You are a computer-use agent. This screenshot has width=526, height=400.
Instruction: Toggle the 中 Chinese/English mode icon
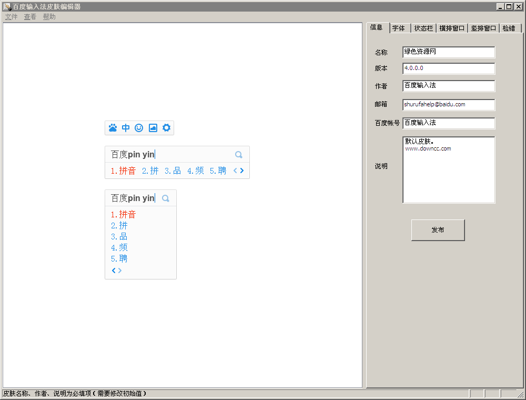[126, 127]
